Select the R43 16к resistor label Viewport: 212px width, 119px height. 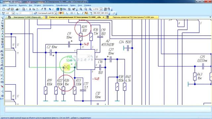pos(199,76)
